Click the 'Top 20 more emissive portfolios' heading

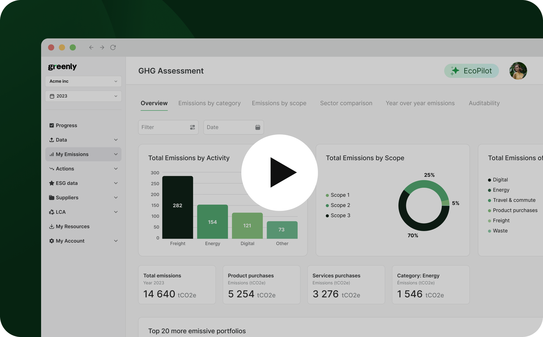click(x=197, y=331)
